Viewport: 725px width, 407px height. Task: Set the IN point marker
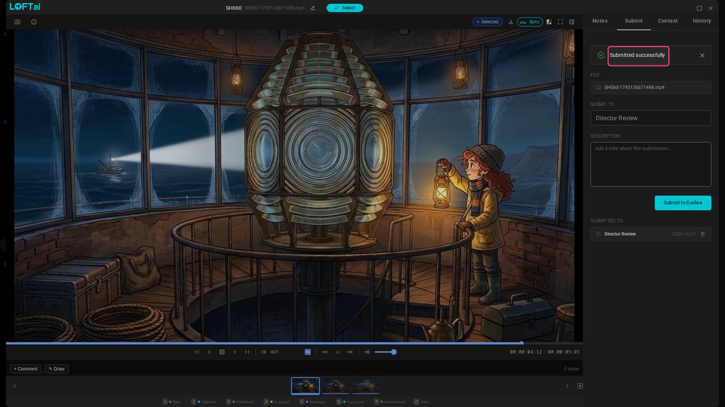263,352
